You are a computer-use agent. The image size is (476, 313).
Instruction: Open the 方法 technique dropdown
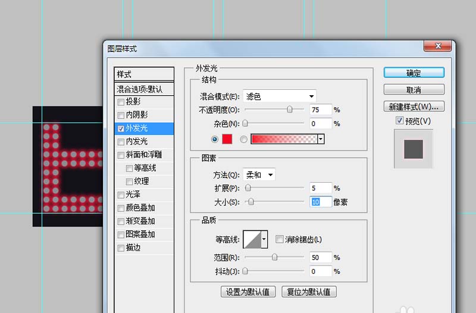click(259, 174)
